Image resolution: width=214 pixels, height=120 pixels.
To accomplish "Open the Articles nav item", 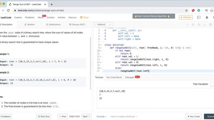I will (x=62, y=17).
